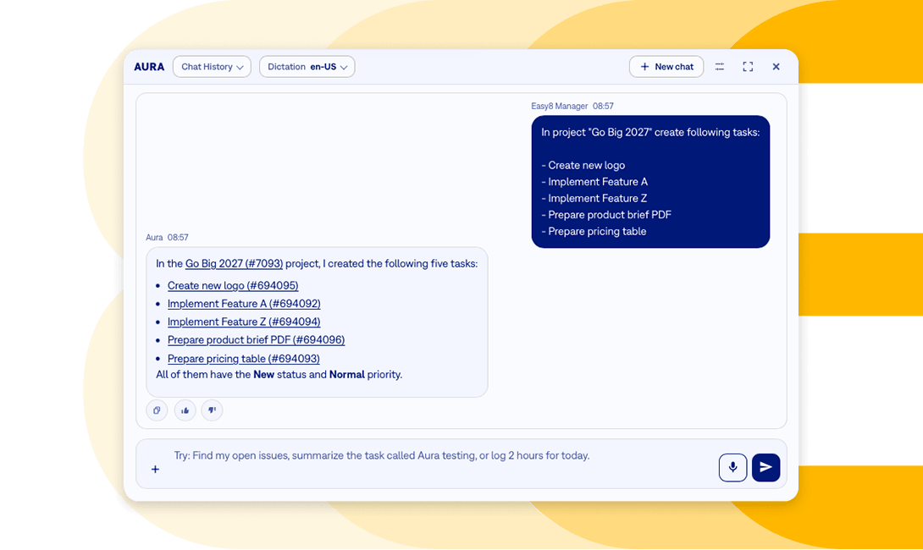The height and width of the screenshot is (550, 923).
Task: Open Prepare product brief PDF (#694096) task
Action: (256, 340)
